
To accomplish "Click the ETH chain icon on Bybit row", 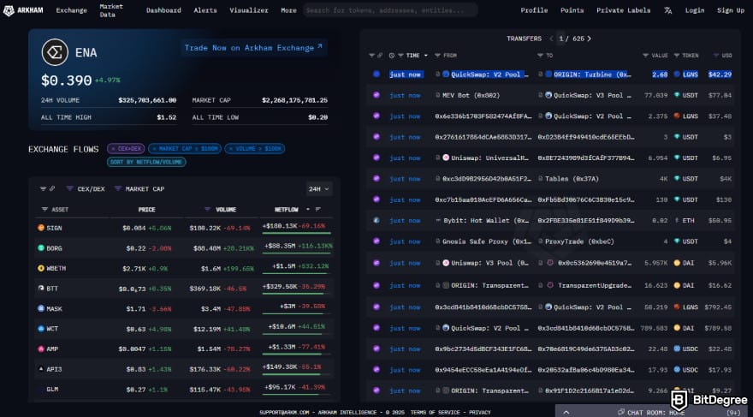I will point(376,220).
